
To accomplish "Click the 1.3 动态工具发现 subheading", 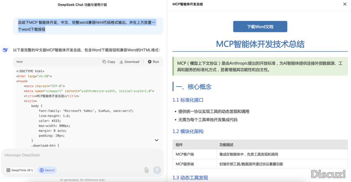I will (190, 178).
